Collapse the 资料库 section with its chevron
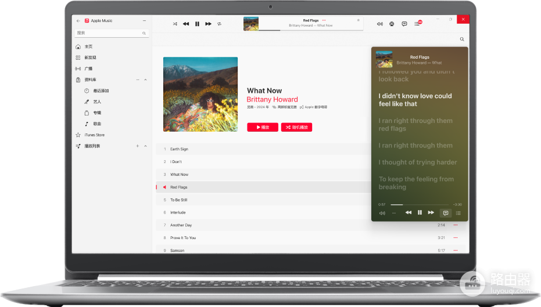 point(145,80)
